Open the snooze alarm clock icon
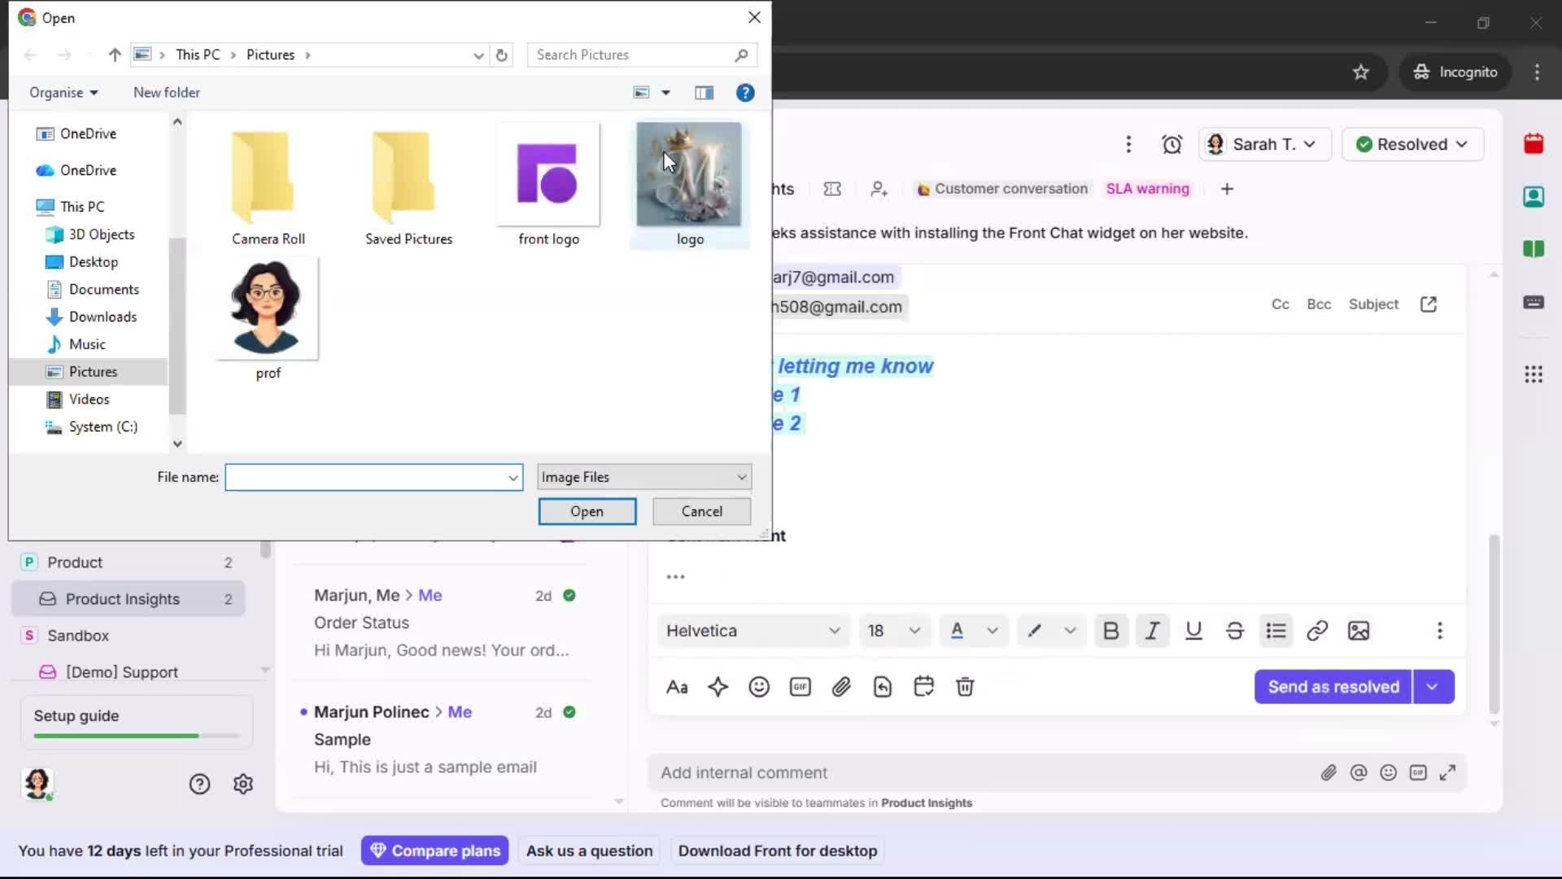Viewport: 1562px width, 879px height. click(1172, 144)
